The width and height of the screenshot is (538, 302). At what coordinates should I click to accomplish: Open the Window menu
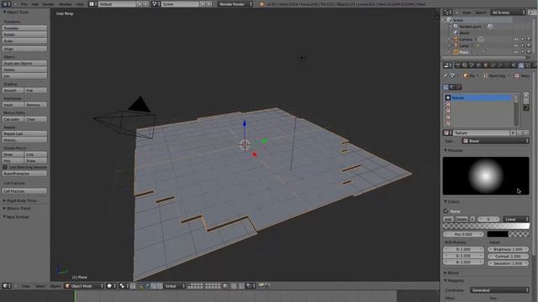66,4
